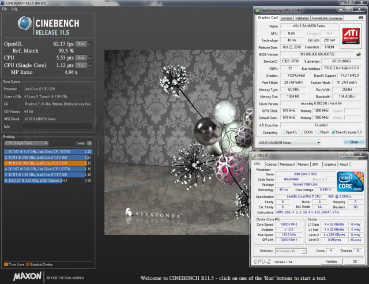This screenshot has width=369, height=284.
Task: Switch to Sensors tab in GPU-Z
Action: tap(287, 18)
